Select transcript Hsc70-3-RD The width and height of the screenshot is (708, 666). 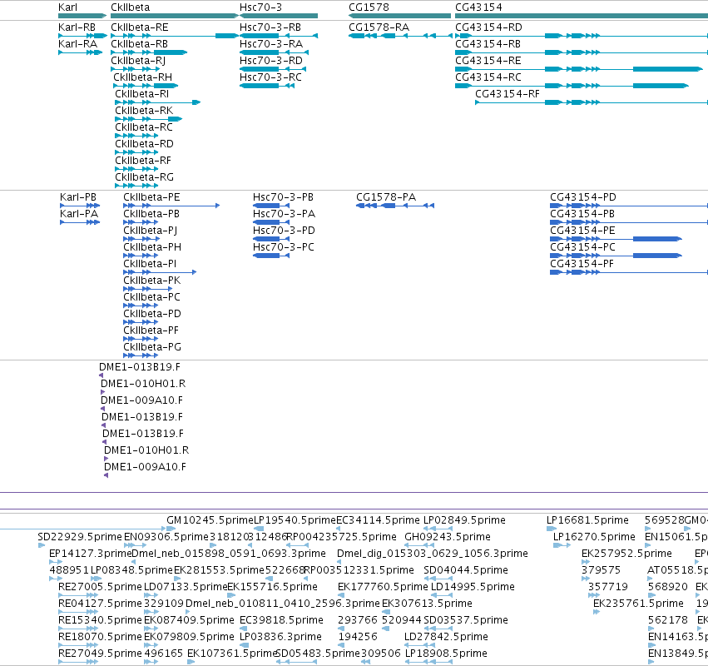coord(271,61)
